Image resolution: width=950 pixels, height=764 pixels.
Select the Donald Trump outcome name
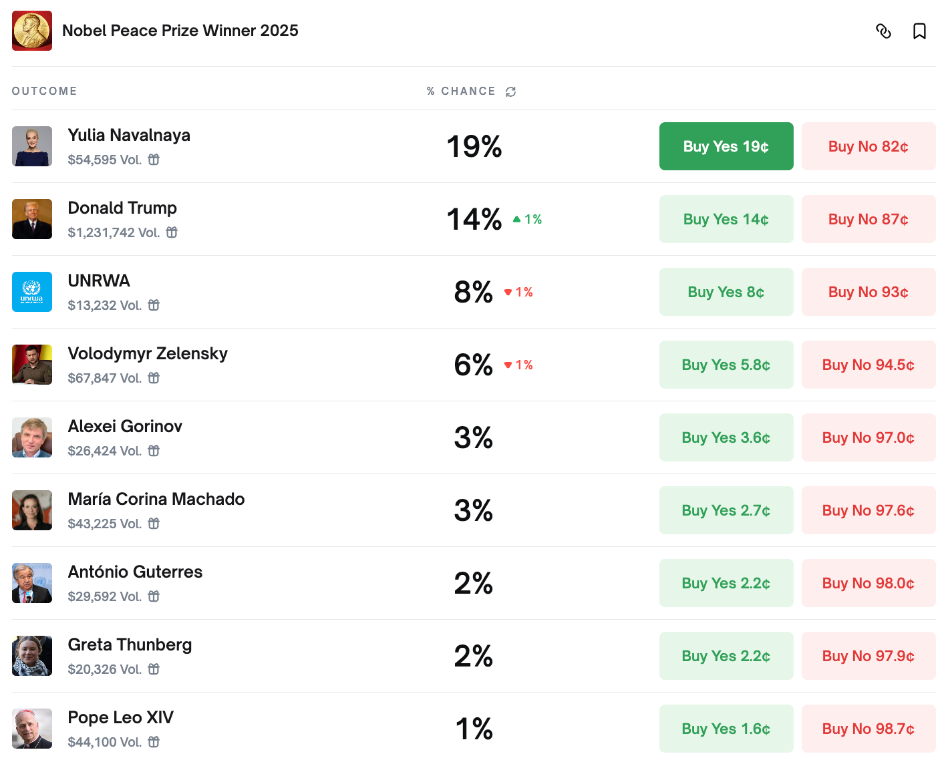pos(122,208)
